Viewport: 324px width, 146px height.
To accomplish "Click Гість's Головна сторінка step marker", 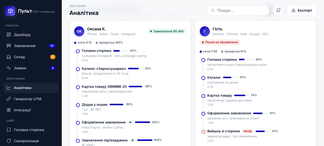I will pyautogui.click(x=203, y=60).
